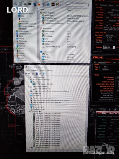
Task: Click the Search field in AIDA64 toolbar
Action: pyautogui.click(x=76, y=5)
